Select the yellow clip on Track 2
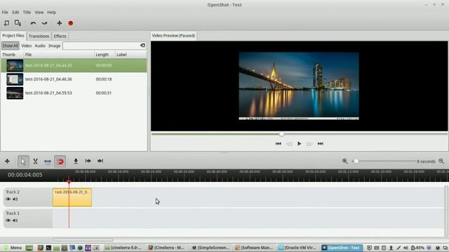 point(72,197)
